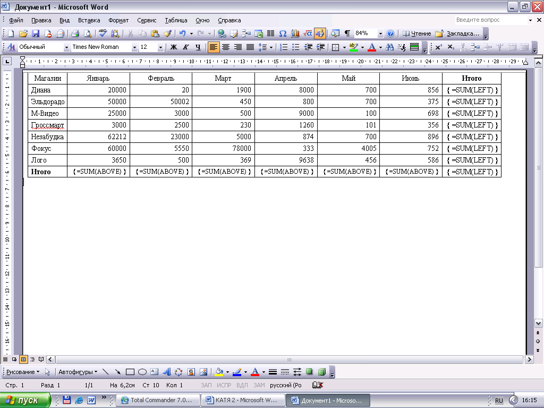Expand the style dropdown showing Обычный
This screenshot has height=408, width=544.
66,47
